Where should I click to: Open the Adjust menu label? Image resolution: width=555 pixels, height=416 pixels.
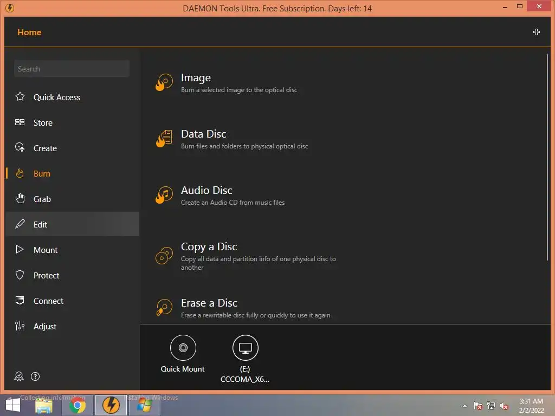pos(44,327)
